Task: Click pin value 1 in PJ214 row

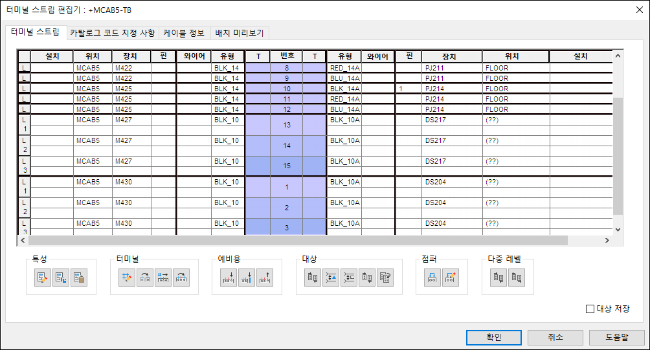Action: tap(409, 89)
